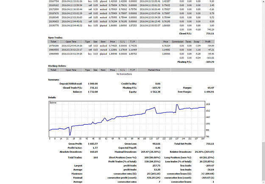This screenshot has height=184, width=265.
Task: Select ticket number 20190653 in closed trades
Action: [x=54, y=22]
